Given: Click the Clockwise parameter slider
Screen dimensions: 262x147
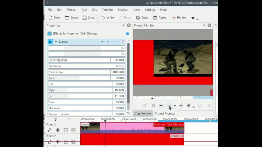Looking at the screenshot, I should [80, 108].
